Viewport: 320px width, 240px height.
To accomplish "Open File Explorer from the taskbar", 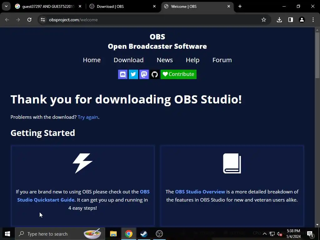I will point(113,234).
